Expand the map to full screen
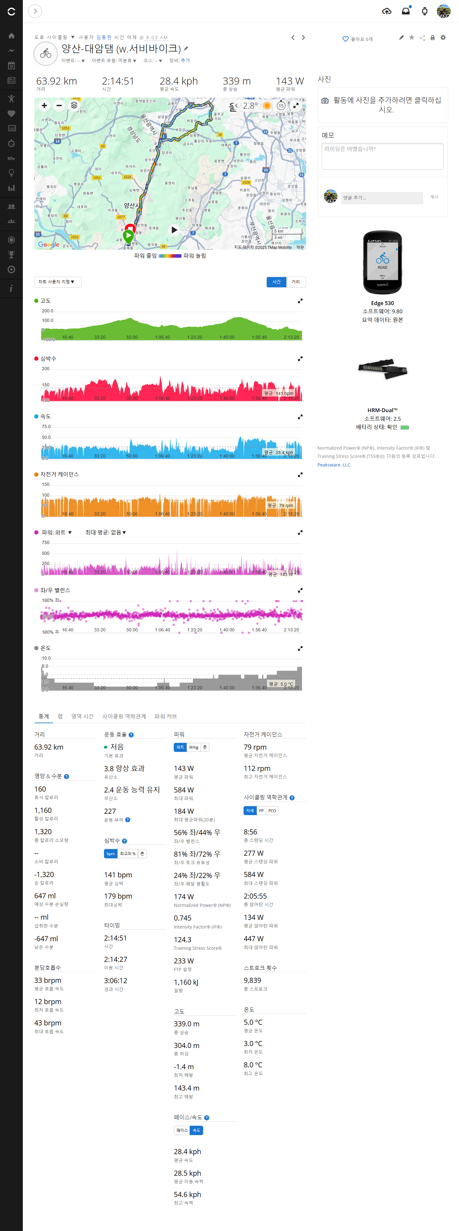 296,105
